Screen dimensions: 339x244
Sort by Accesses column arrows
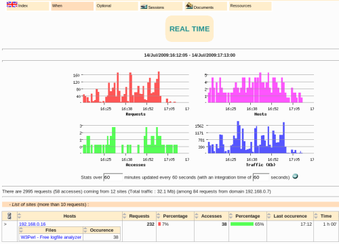coord(197,216)
